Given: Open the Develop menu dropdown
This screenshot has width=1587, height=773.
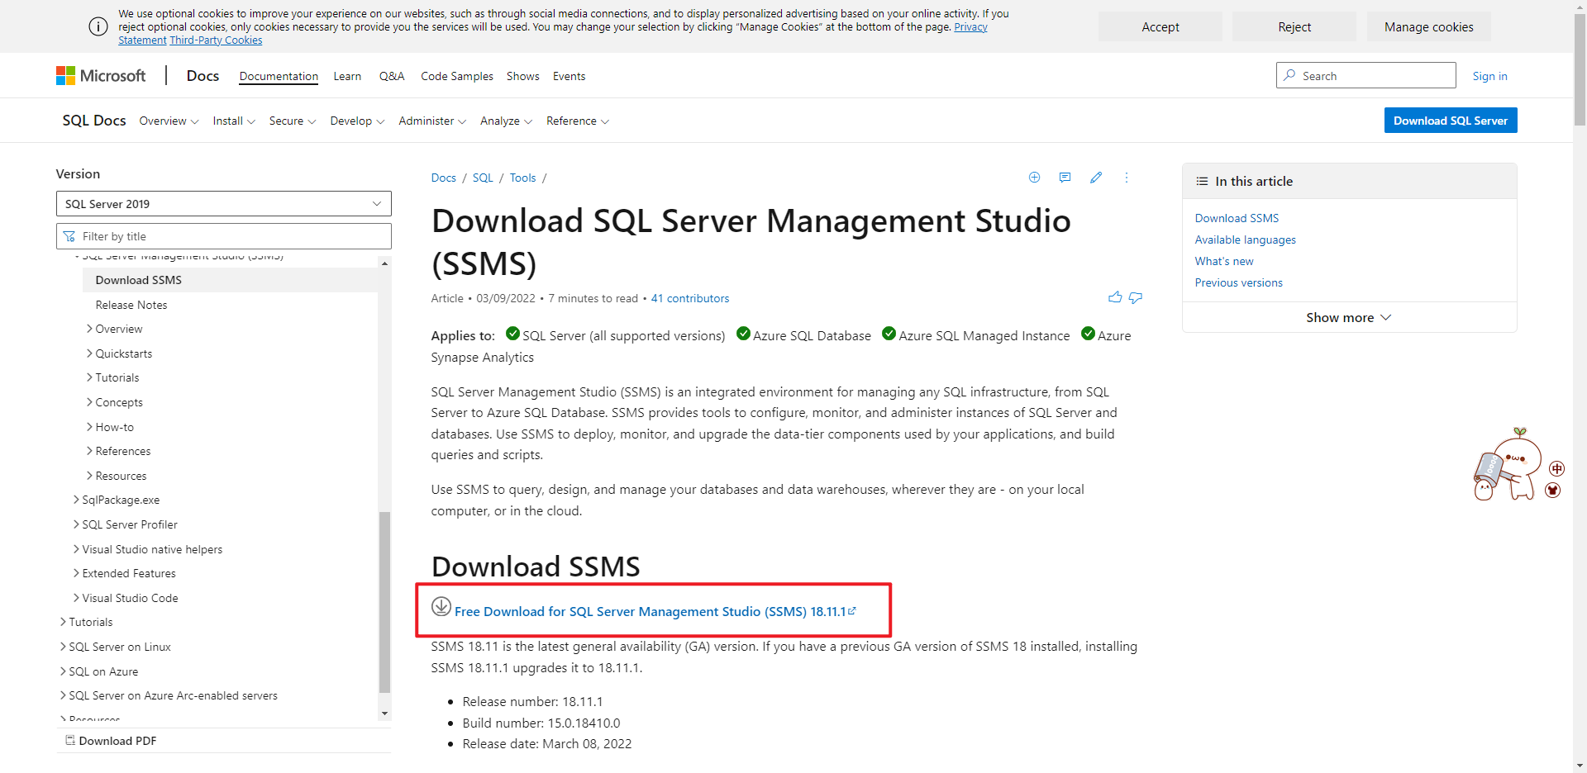Looking at the screenshot, I should [357, 121].
